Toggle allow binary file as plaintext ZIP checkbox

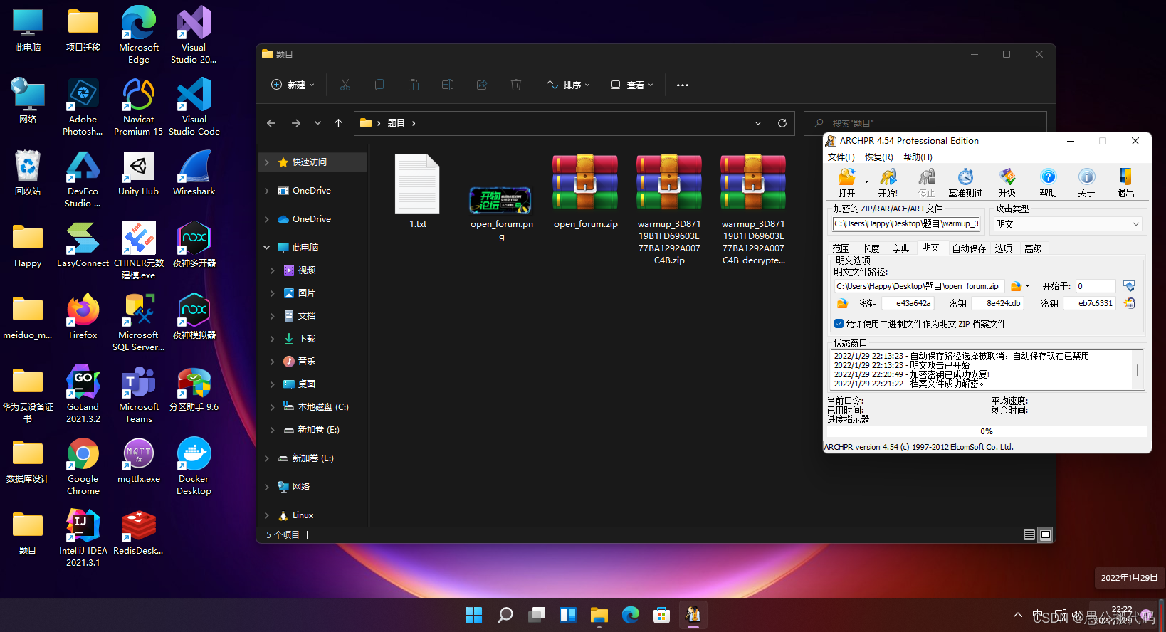pos(839,324)
